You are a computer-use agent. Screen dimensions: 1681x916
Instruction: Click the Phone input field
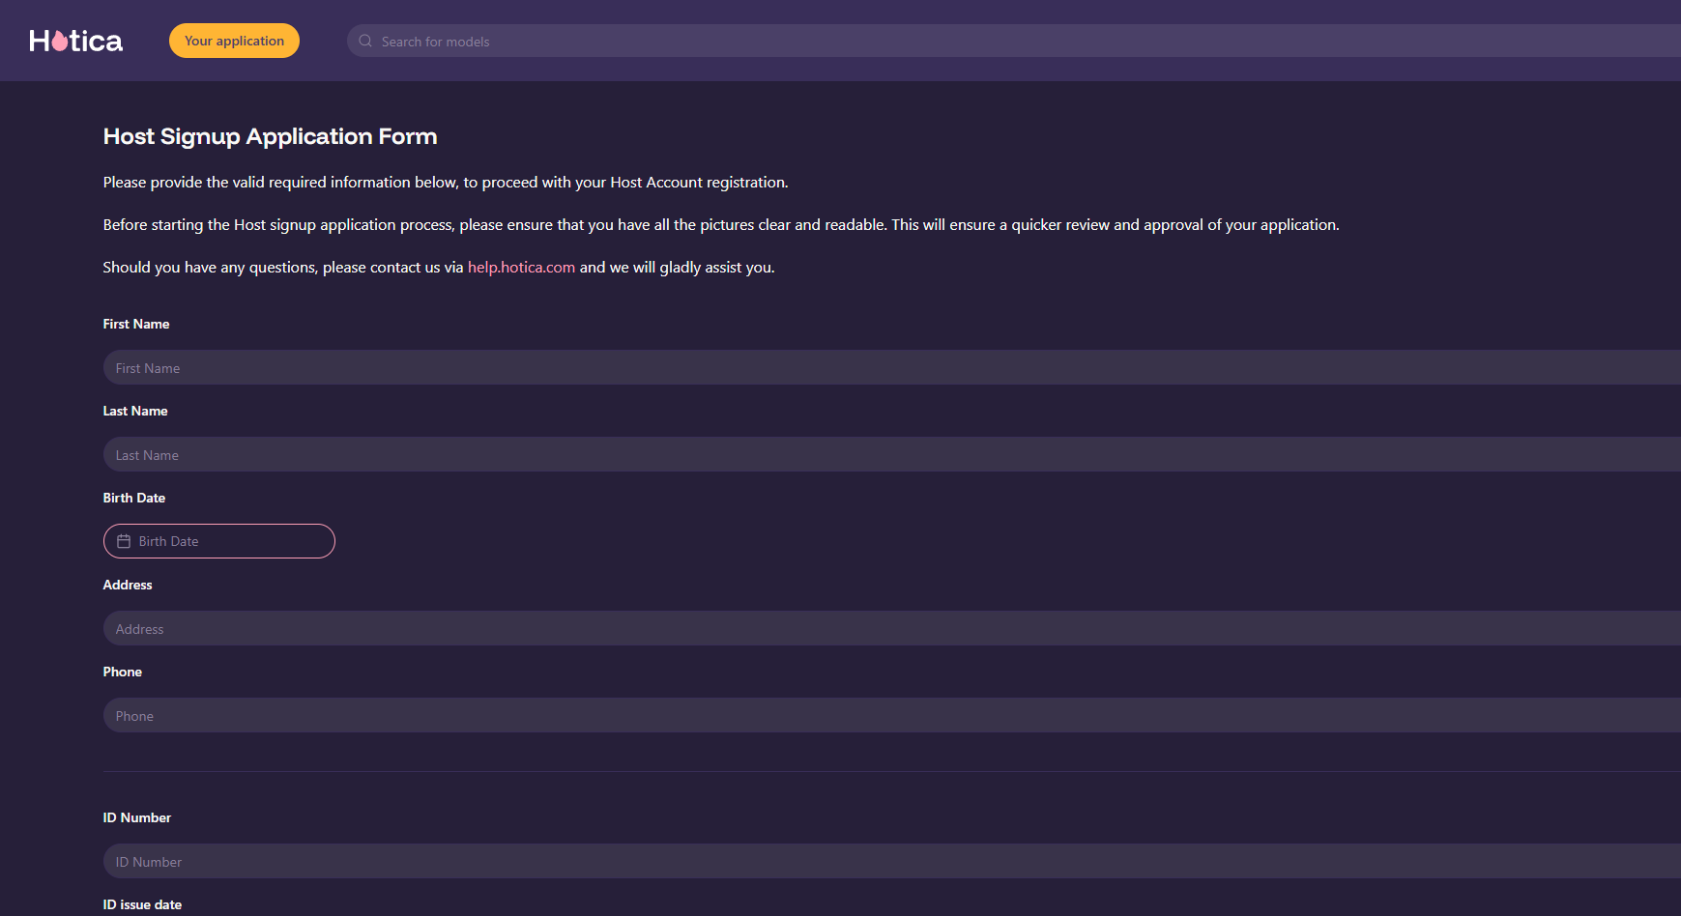[x=870, y=716]
